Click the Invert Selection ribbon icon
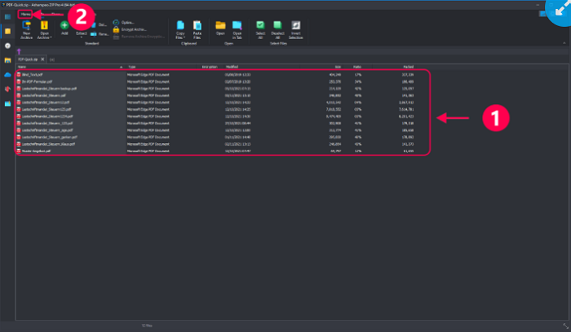The height and width of the screenshot is (332, 571). pyautogui.click(x=295, y=25)
